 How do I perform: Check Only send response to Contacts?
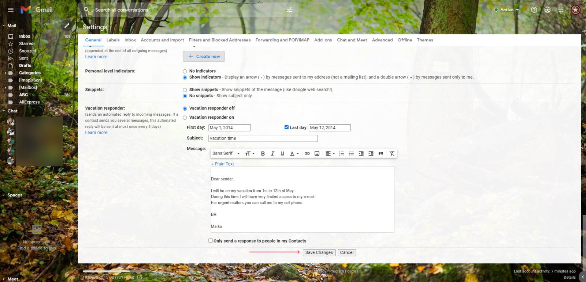pyautogui.click(x=211, y=241)
